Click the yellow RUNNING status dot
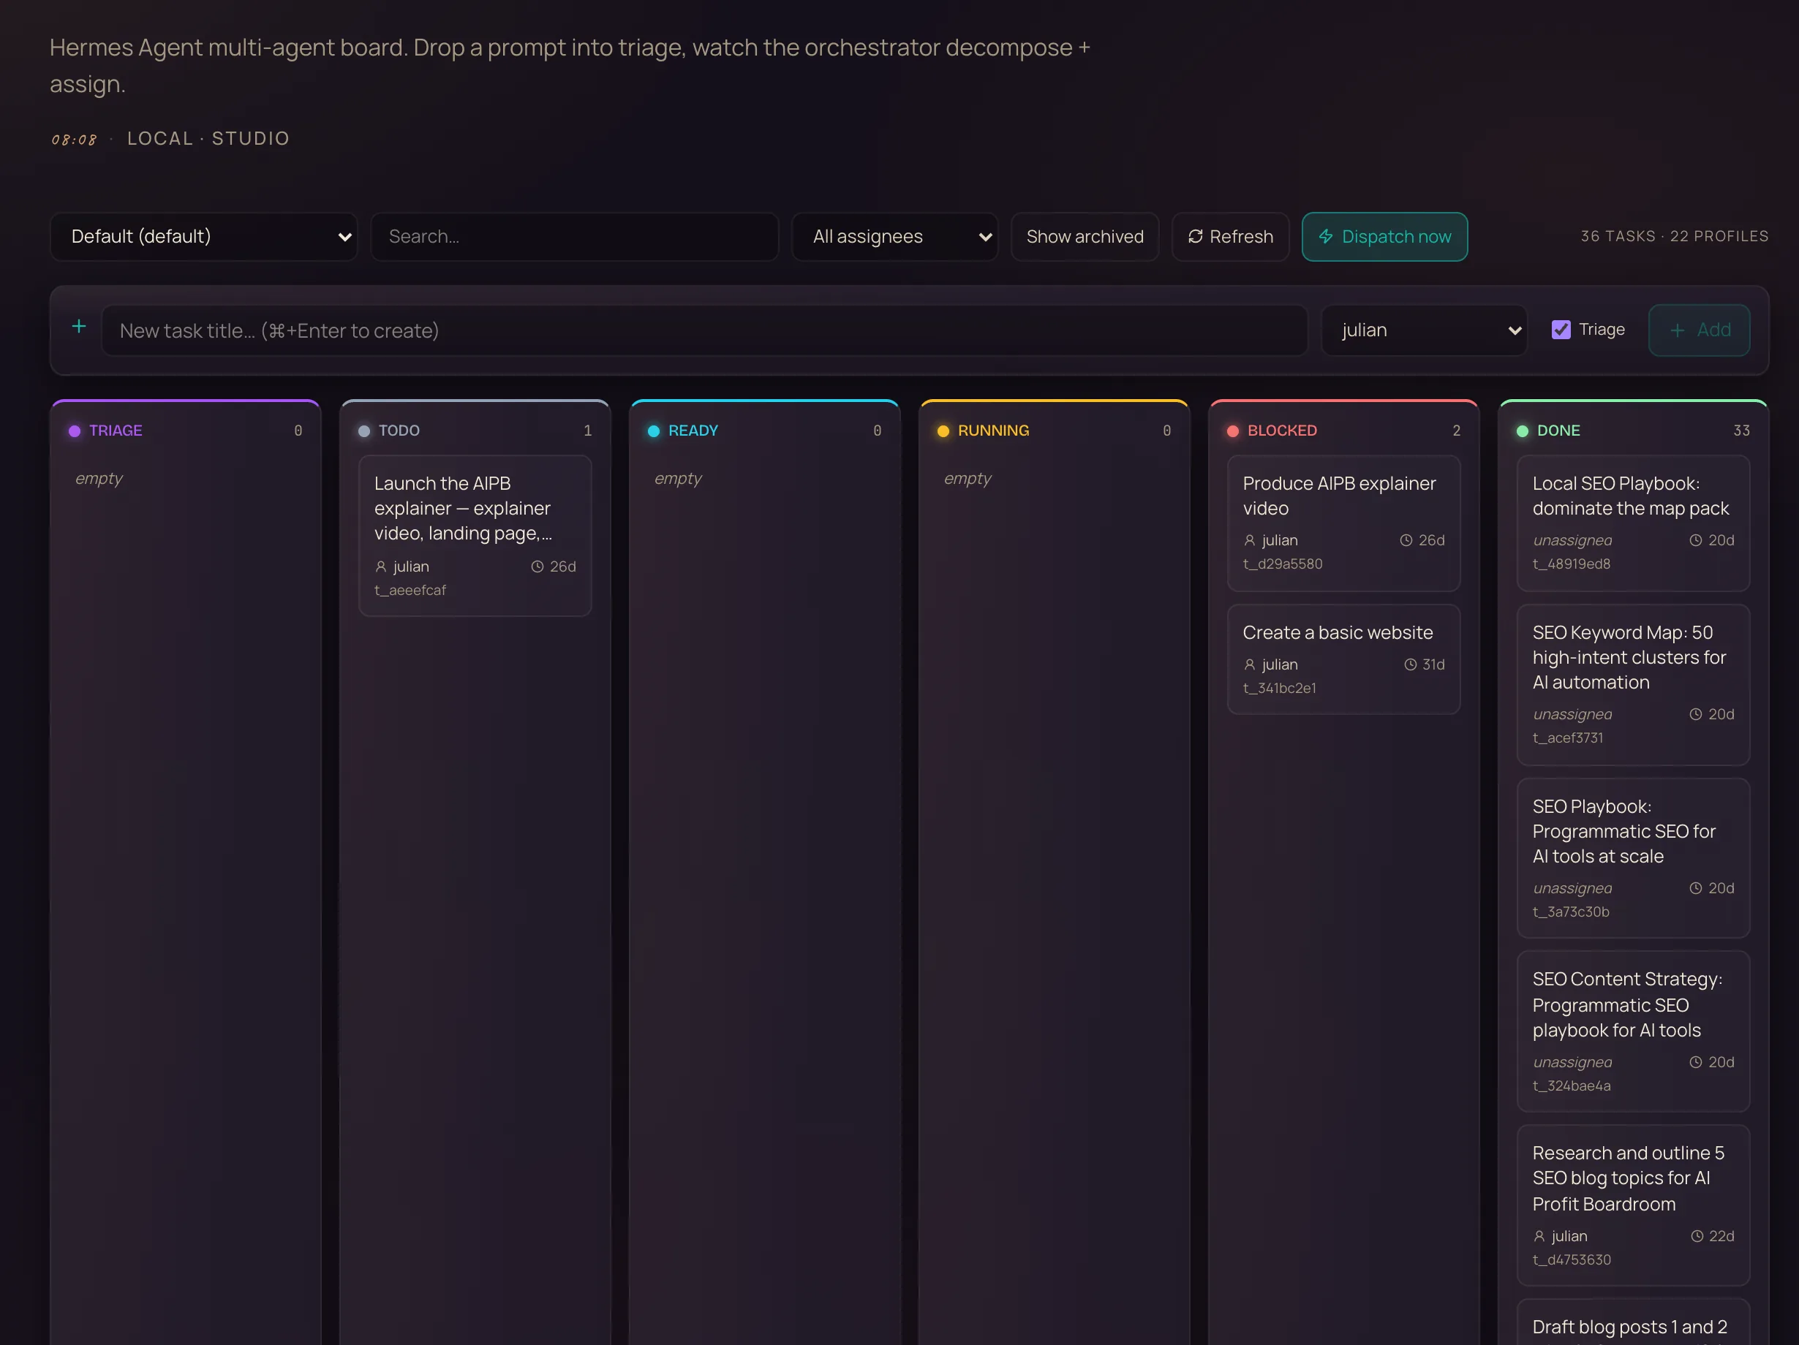 click(x=943, y=431)
